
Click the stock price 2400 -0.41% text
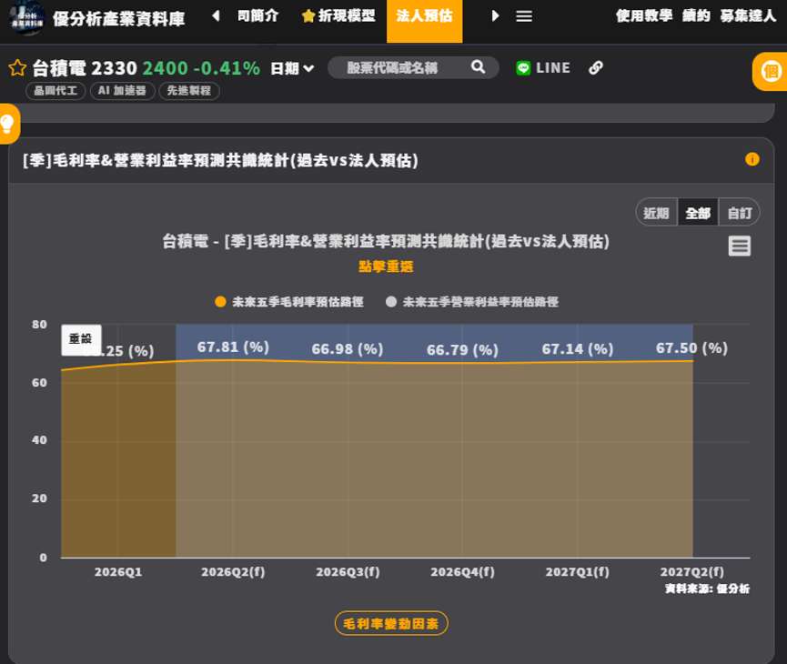[x=201, y=68]
